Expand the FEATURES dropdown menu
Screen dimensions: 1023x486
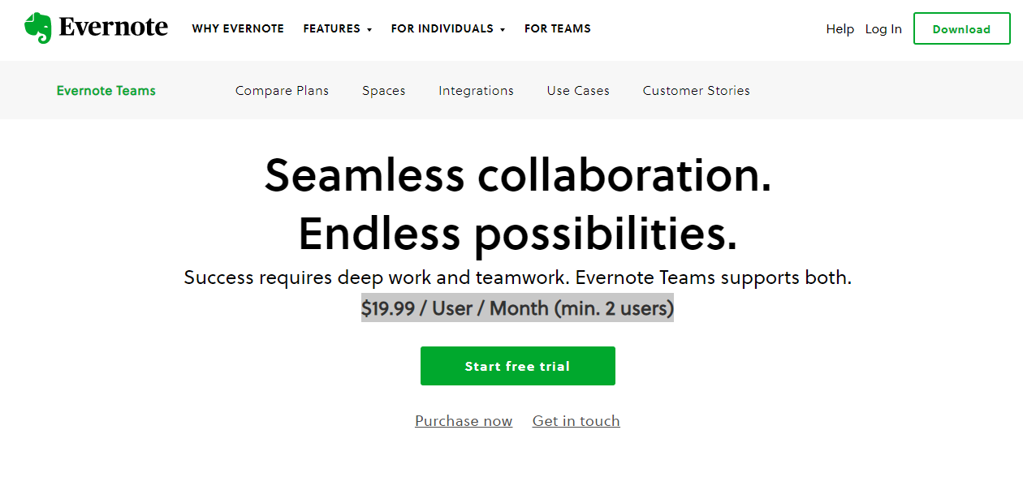coord(331,28)
